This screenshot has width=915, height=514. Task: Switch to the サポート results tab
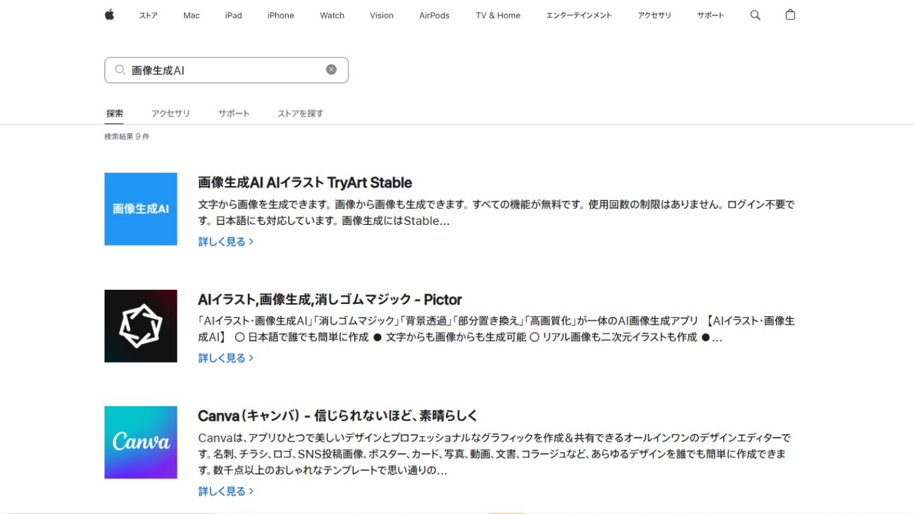[x=234, y=114]
